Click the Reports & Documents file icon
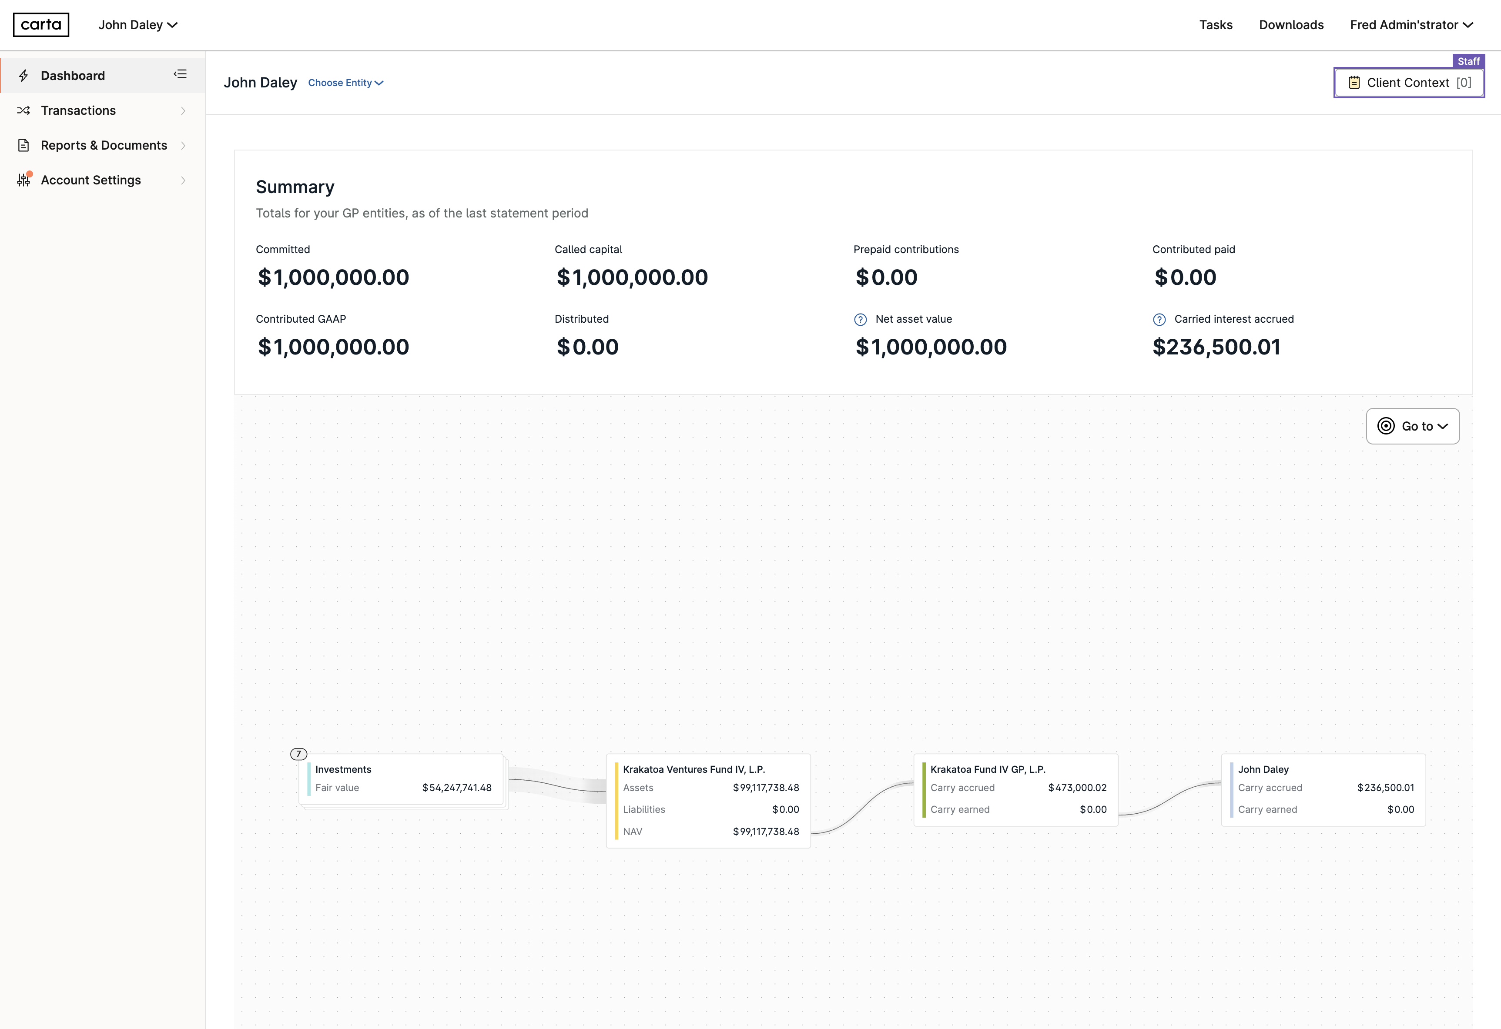 tap(24, 145)
